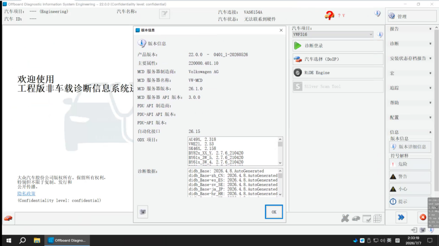This screenshot has width=439, height=246.
Task: Click the 小心 caution triangle item
Action: click(x=410, y=189)
